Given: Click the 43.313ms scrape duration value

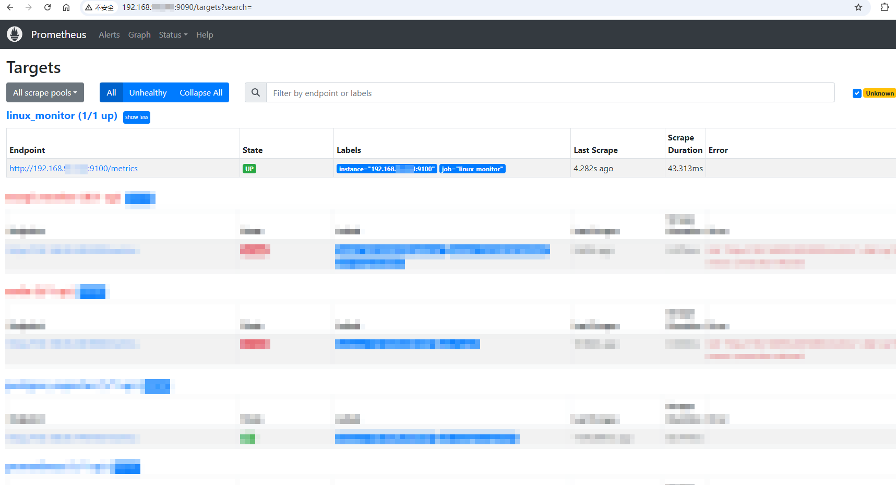Looking at the screenshot, I should click(x=685, y=168).
